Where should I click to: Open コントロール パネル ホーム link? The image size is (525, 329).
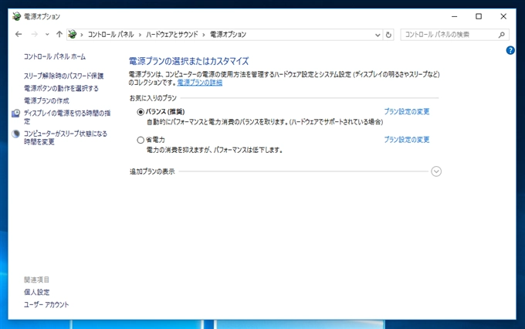[55, 56]
